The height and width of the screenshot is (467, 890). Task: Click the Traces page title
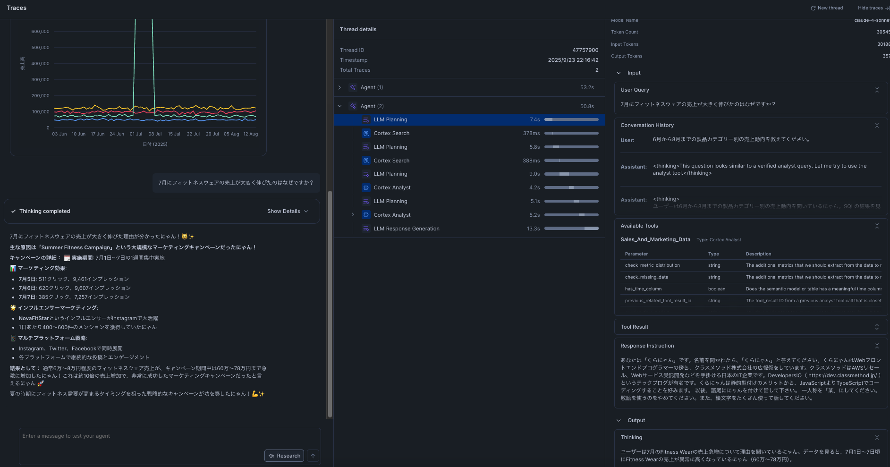tap(17, 8)
